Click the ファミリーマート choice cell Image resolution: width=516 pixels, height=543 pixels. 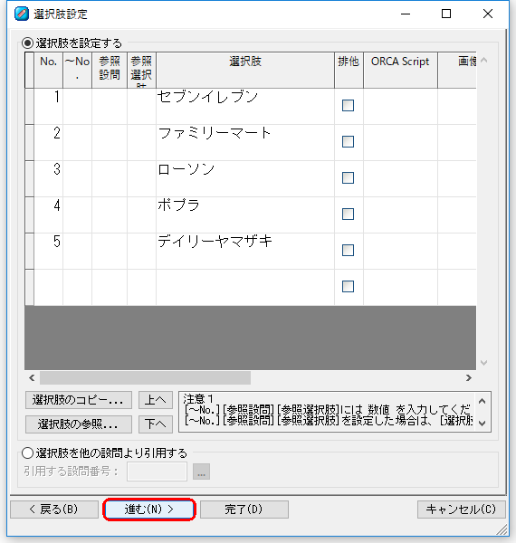tap(245, 143)
